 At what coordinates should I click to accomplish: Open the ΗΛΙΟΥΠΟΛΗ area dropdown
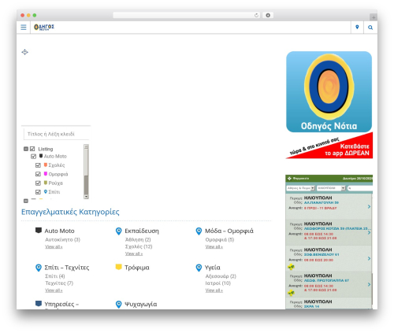pyautogui.click(x=331, y=188)
